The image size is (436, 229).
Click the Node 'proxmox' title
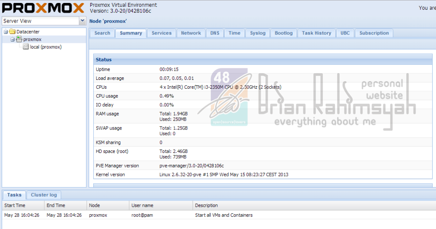point(108,21)
